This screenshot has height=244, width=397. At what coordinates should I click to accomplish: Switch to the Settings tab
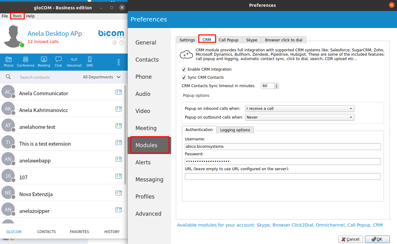187,40
